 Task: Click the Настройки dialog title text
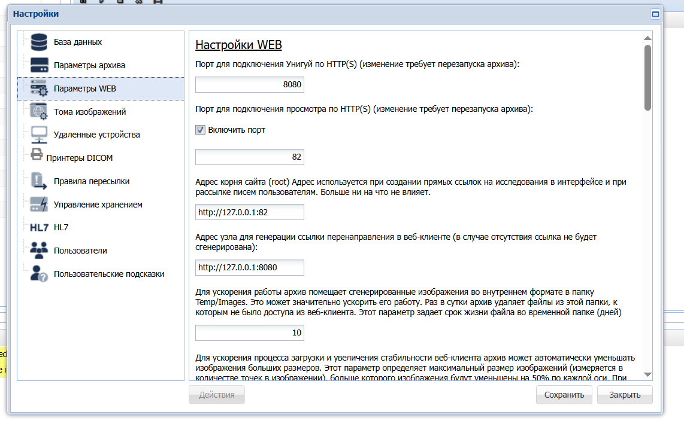[36, 14]
